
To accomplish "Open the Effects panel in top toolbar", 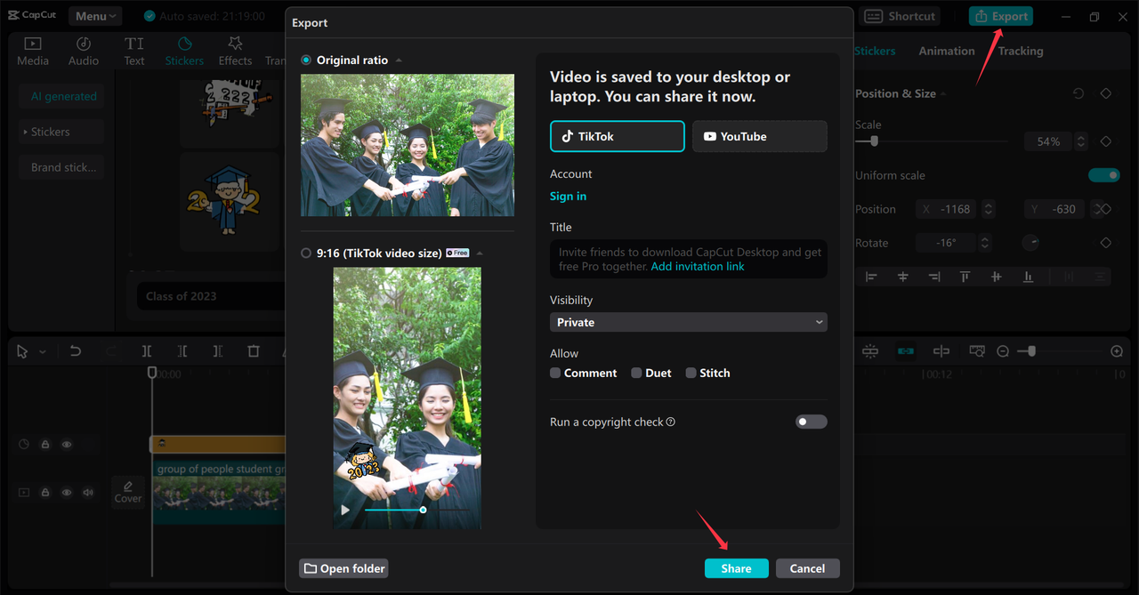I will [235, 52].
